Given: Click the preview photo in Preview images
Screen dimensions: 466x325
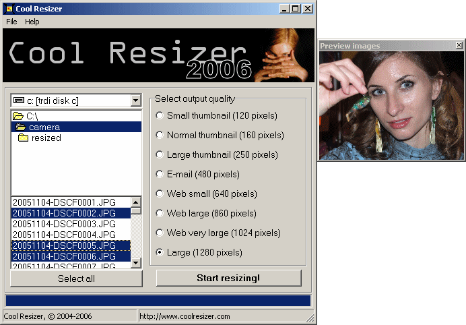Looking at the screenshot, I should pos(391,105).
